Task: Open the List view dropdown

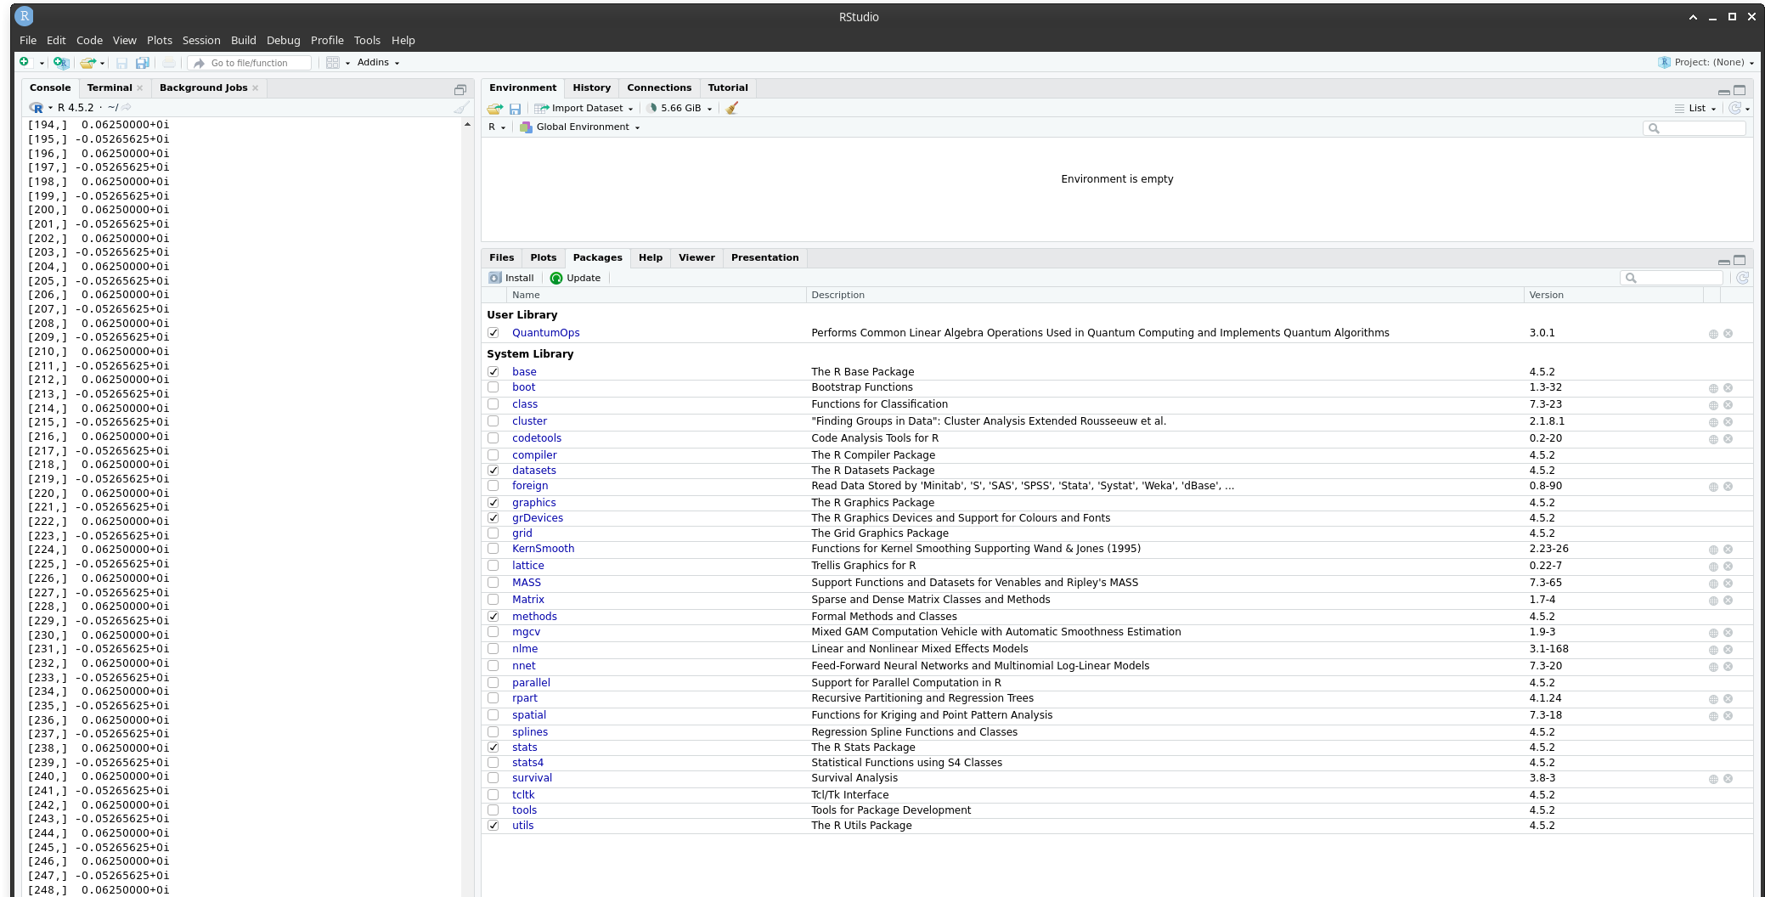Action: point(1695,108)
